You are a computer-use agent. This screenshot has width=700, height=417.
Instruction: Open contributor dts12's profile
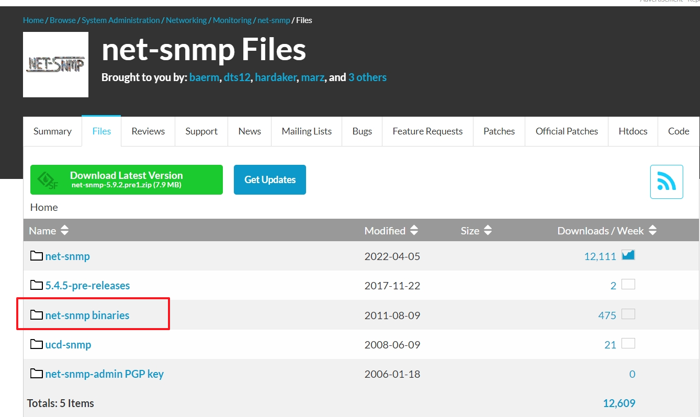pos(237,77)
